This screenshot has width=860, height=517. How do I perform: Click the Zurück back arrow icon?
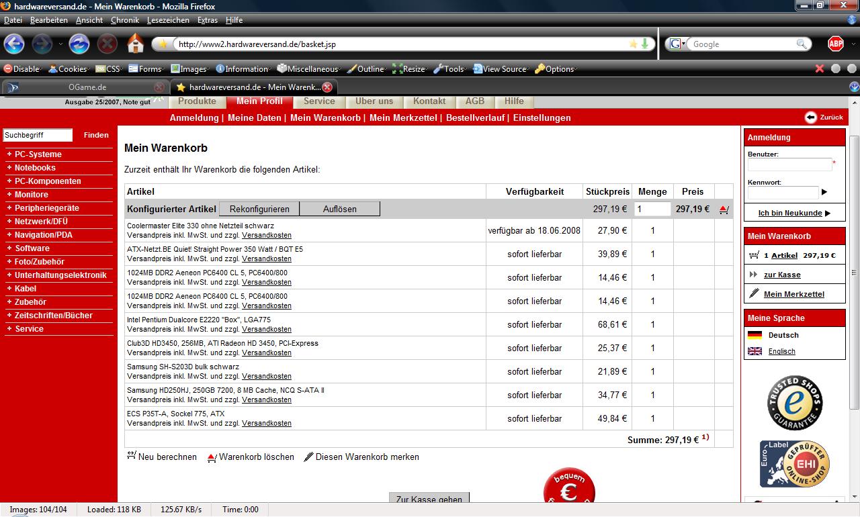811,117
